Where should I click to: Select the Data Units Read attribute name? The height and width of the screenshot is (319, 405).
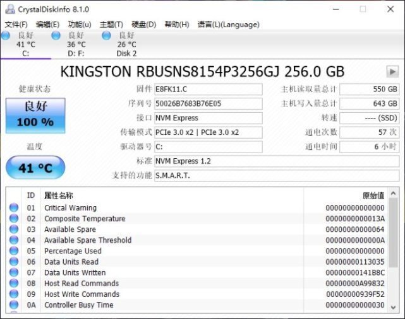coord(71,262)
